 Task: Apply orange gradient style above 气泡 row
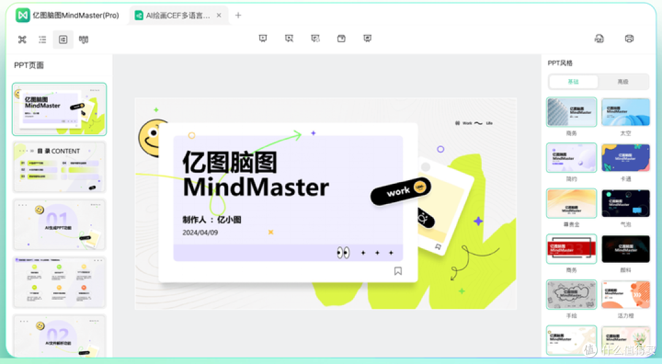tap(571, 203)
